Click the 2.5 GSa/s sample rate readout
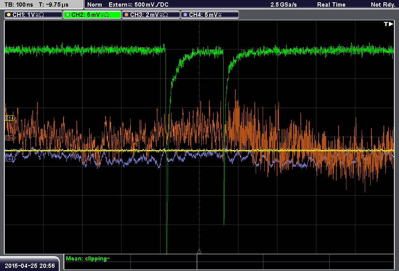Screen dimensions: 399x271 pyautogui.click(x=284, y=5)
